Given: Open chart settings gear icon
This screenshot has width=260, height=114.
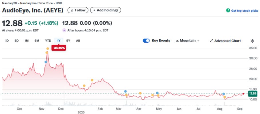Looking at the screenshot, I should pos(252,41).
